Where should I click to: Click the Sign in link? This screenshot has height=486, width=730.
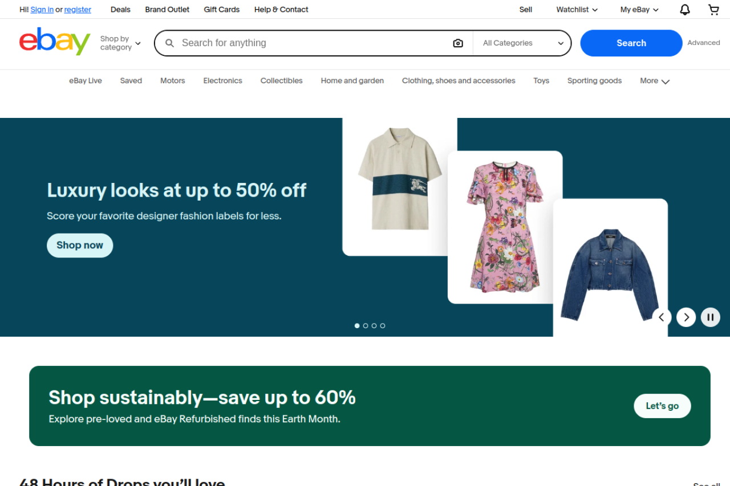(x=42, y=10)
